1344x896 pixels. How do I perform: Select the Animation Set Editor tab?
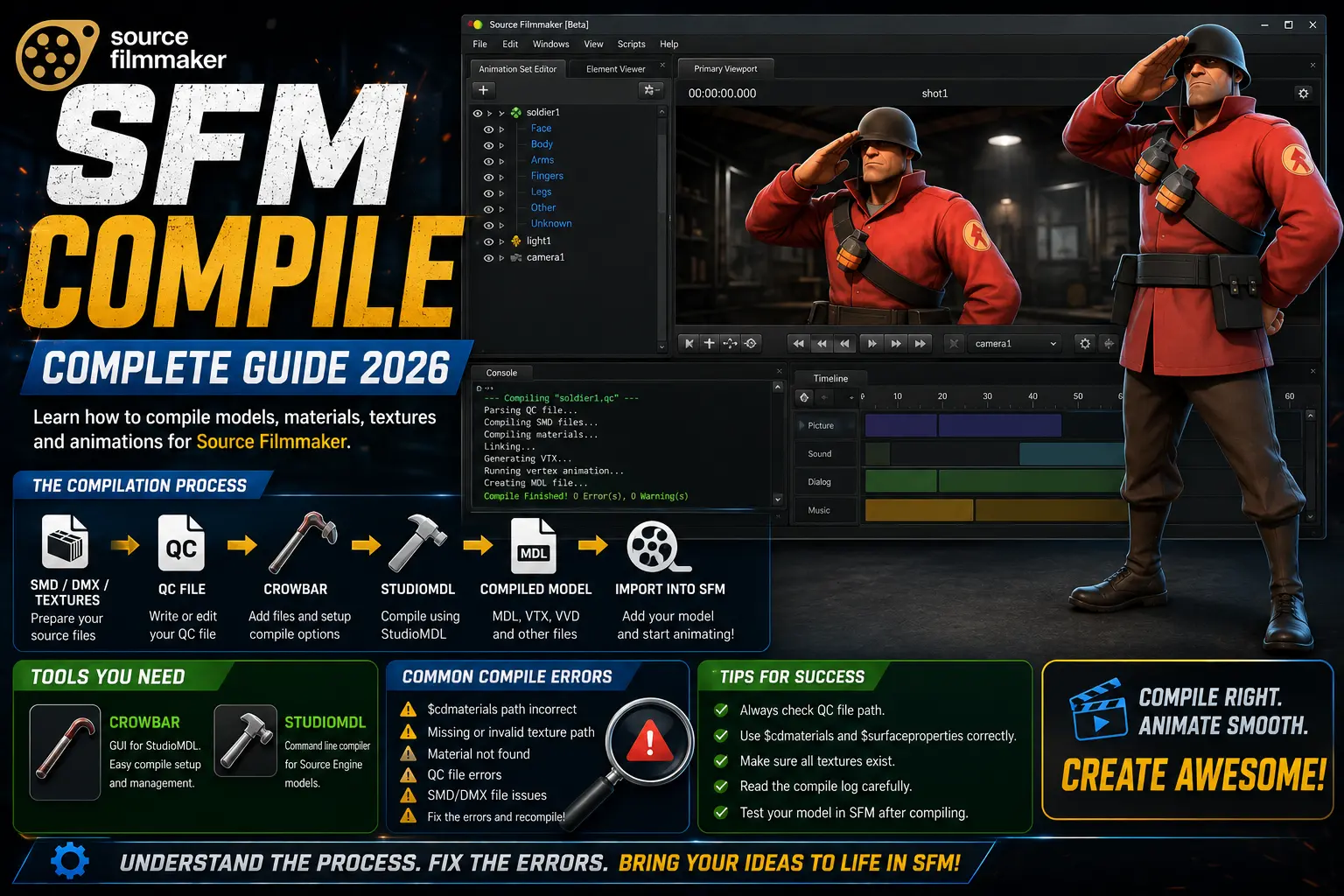[x=517, y=69]
